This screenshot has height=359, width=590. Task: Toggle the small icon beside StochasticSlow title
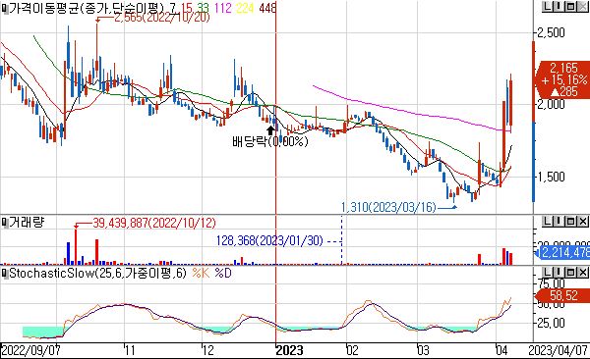(x=5, y=274)
